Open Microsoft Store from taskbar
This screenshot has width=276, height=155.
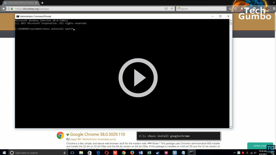tap(90, 153)
